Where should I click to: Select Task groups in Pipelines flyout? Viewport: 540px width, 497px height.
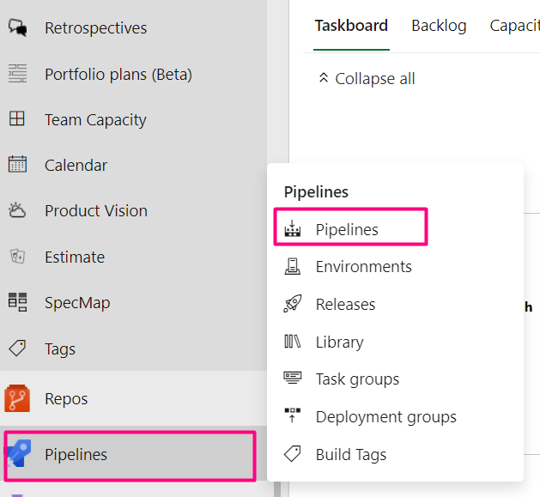357,379
